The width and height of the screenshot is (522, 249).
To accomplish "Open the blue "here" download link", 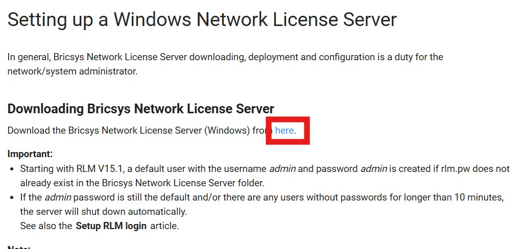I will pos(284,130).
